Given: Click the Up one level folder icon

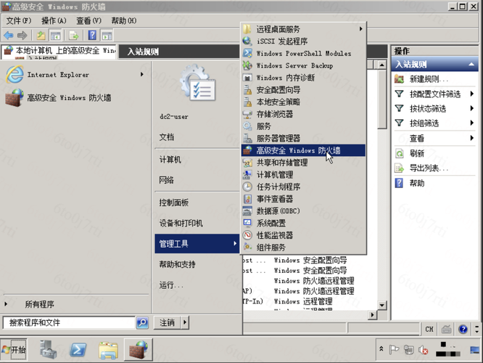Looking at the screenshot, I should [x=41, y=36].
